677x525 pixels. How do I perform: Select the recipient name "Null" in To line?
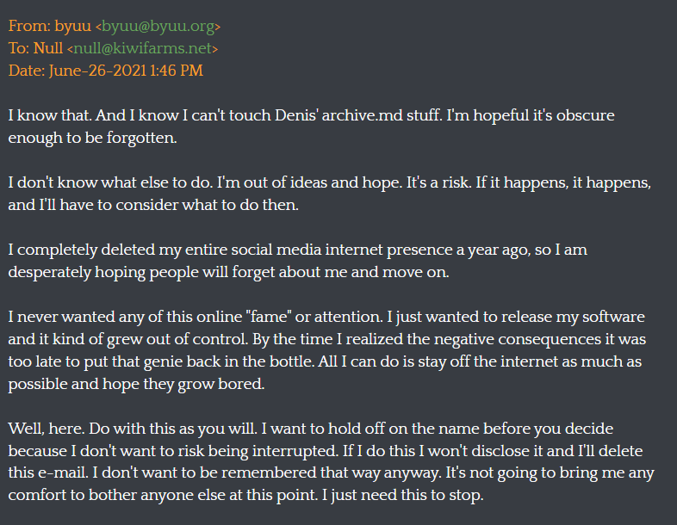pos(48,48)
